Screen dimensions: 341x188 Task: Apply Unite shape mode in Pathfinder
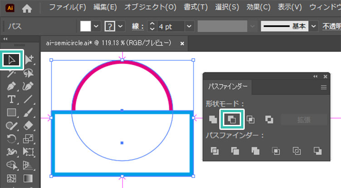tap(213, 120)
